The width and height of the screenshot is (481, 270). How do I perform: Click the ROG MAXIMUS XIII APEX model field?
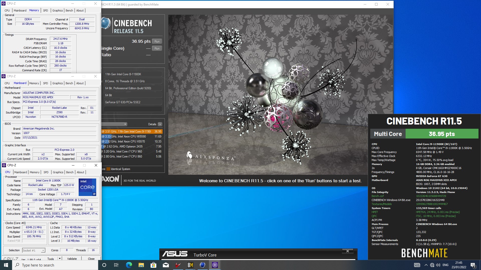(46, 97)
